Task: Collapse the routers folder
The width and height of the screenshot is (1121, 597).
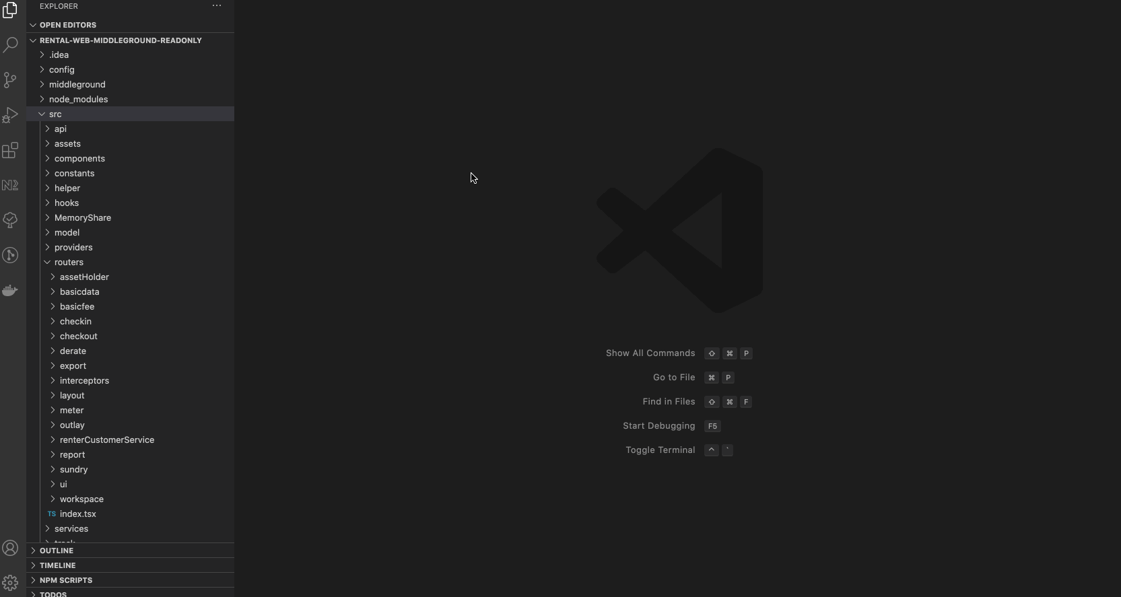Action: click(x=130, y=262)
